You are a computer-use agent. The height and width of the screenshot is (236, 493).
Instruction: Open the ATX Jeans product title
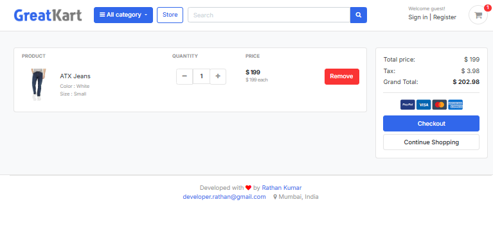tap(75, 76)
